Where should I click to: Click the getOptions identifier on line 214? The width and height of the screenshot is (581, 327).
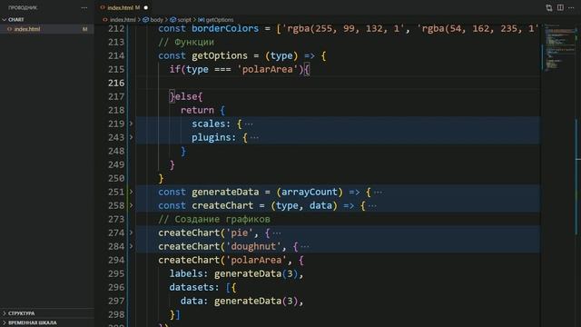pos(220,55)
